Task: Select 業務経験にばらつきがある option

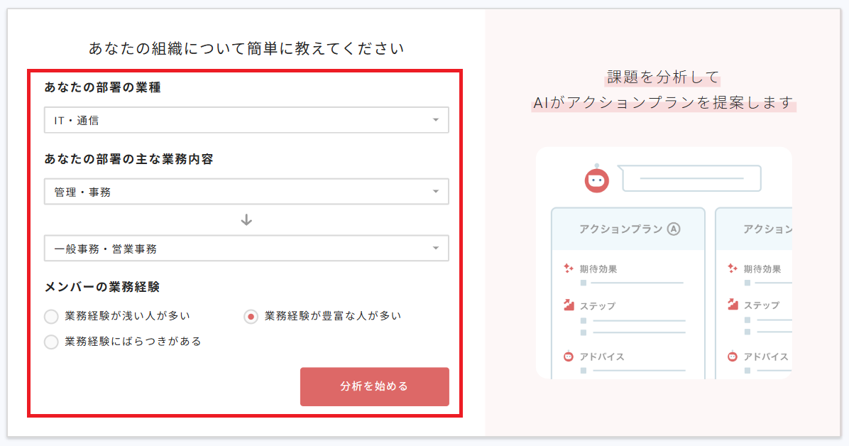Action: pos(51,342)
